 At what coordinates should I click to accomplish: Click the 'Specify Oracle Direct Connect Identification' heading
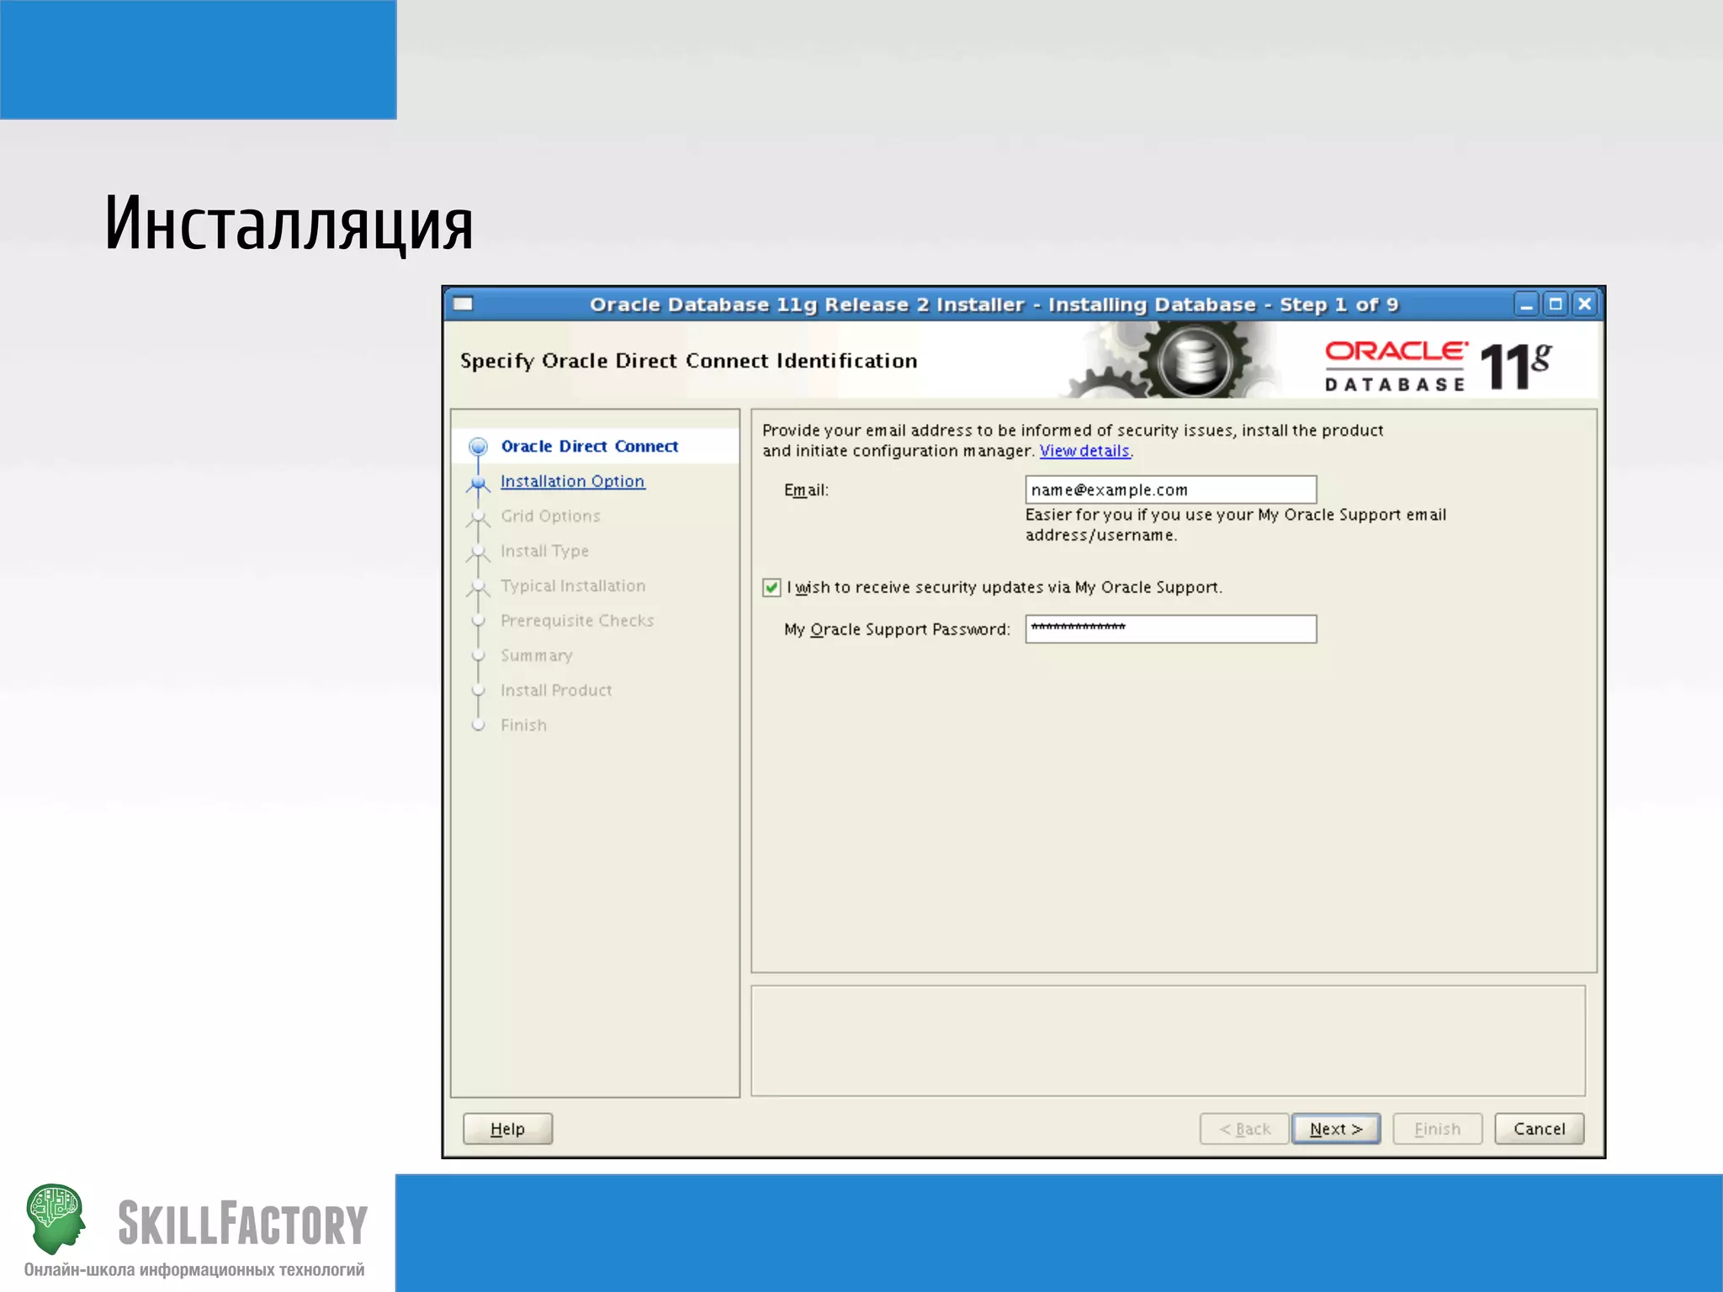(688, 361)
